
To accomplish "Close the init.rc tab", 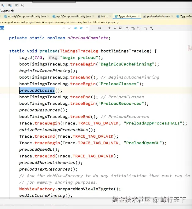I will click(110, 16).
